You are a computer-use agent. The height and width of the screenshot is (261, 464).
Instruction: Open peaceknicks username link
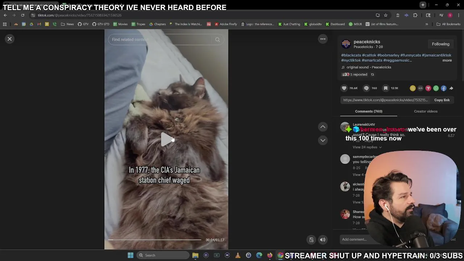[x=367, y=42]
